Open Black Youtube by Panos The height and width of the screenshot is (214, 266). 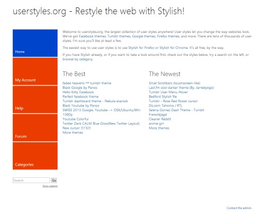click(x=81, y=105)
